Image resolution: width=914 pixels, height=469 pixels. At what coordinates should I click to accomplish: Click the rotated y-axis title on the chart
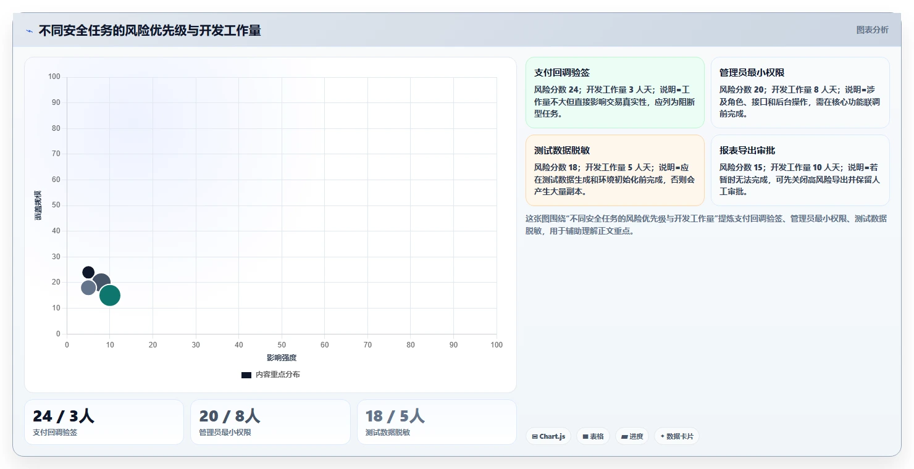click(x=38, y=205)
